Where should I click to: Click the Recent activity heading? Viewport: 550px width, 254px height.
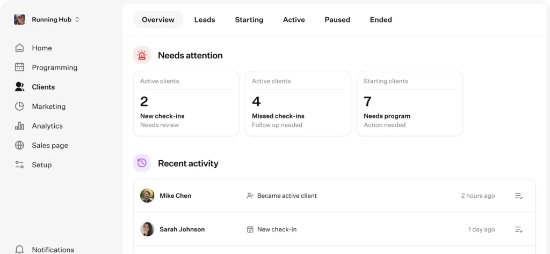point(188,163)
